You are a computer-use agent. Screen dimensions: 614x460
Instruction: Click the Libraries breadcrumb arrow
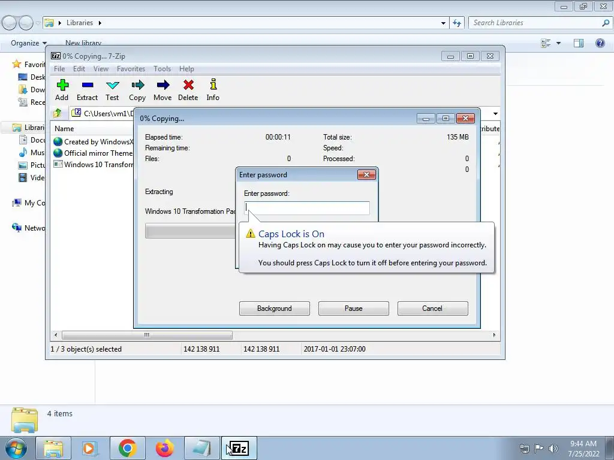coord(100,23)
